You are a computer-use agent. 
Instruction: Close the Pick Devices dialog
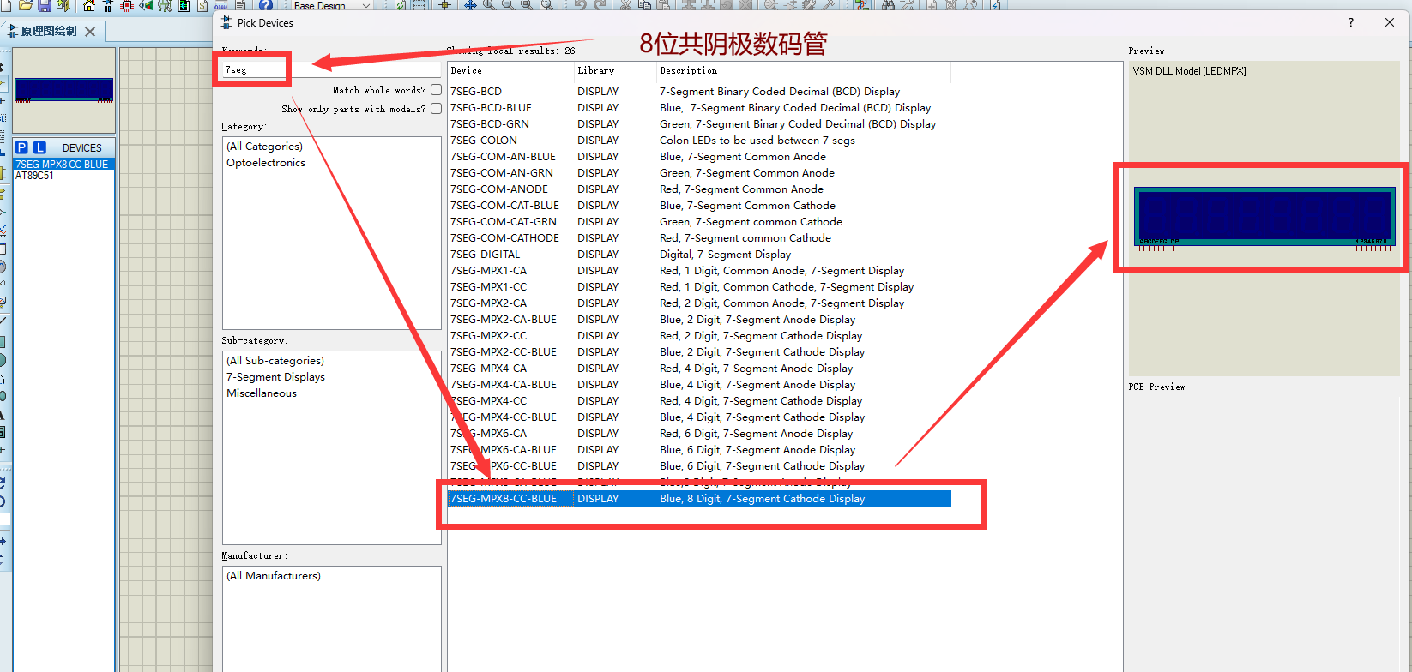click(1390, 22)
